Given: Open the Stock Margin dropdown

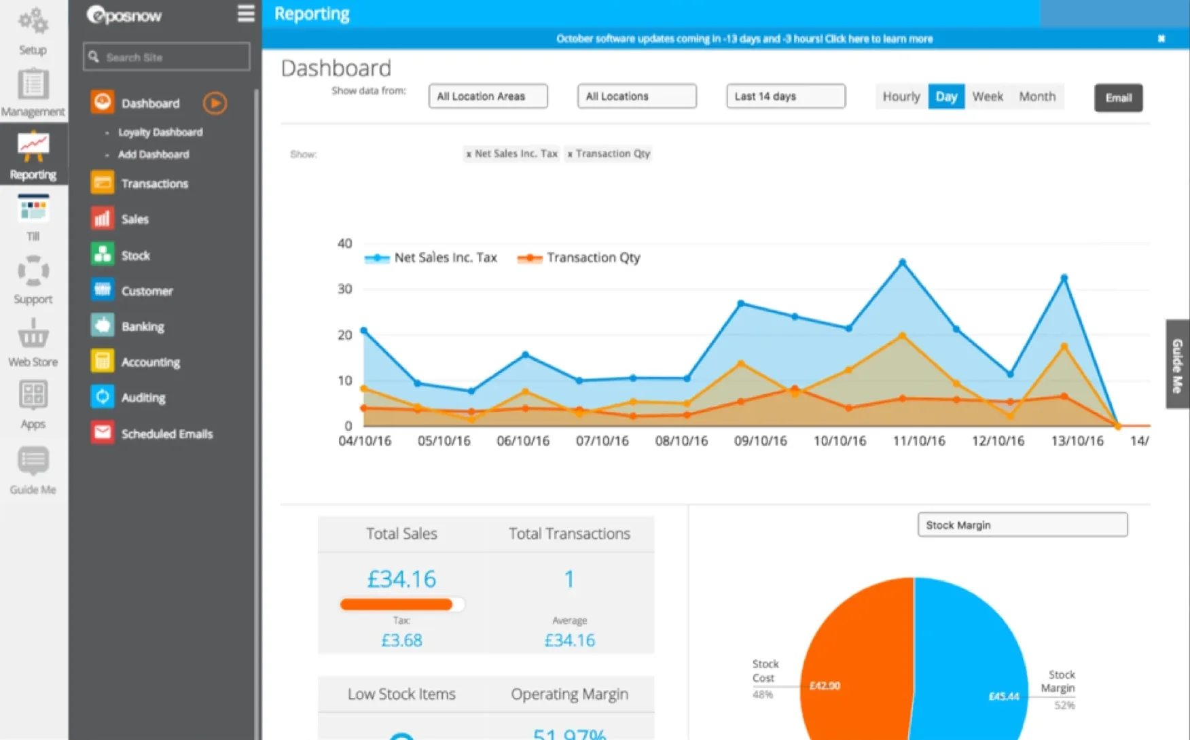Looking at the screenshot, I should click(x=1022, y=525).
